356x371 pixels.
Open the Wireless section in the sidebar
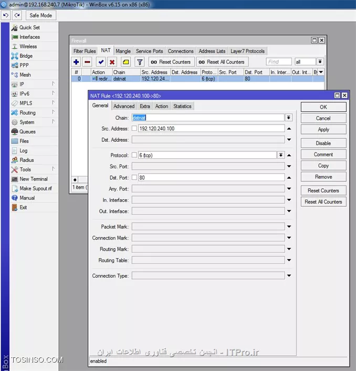[28, 46]
